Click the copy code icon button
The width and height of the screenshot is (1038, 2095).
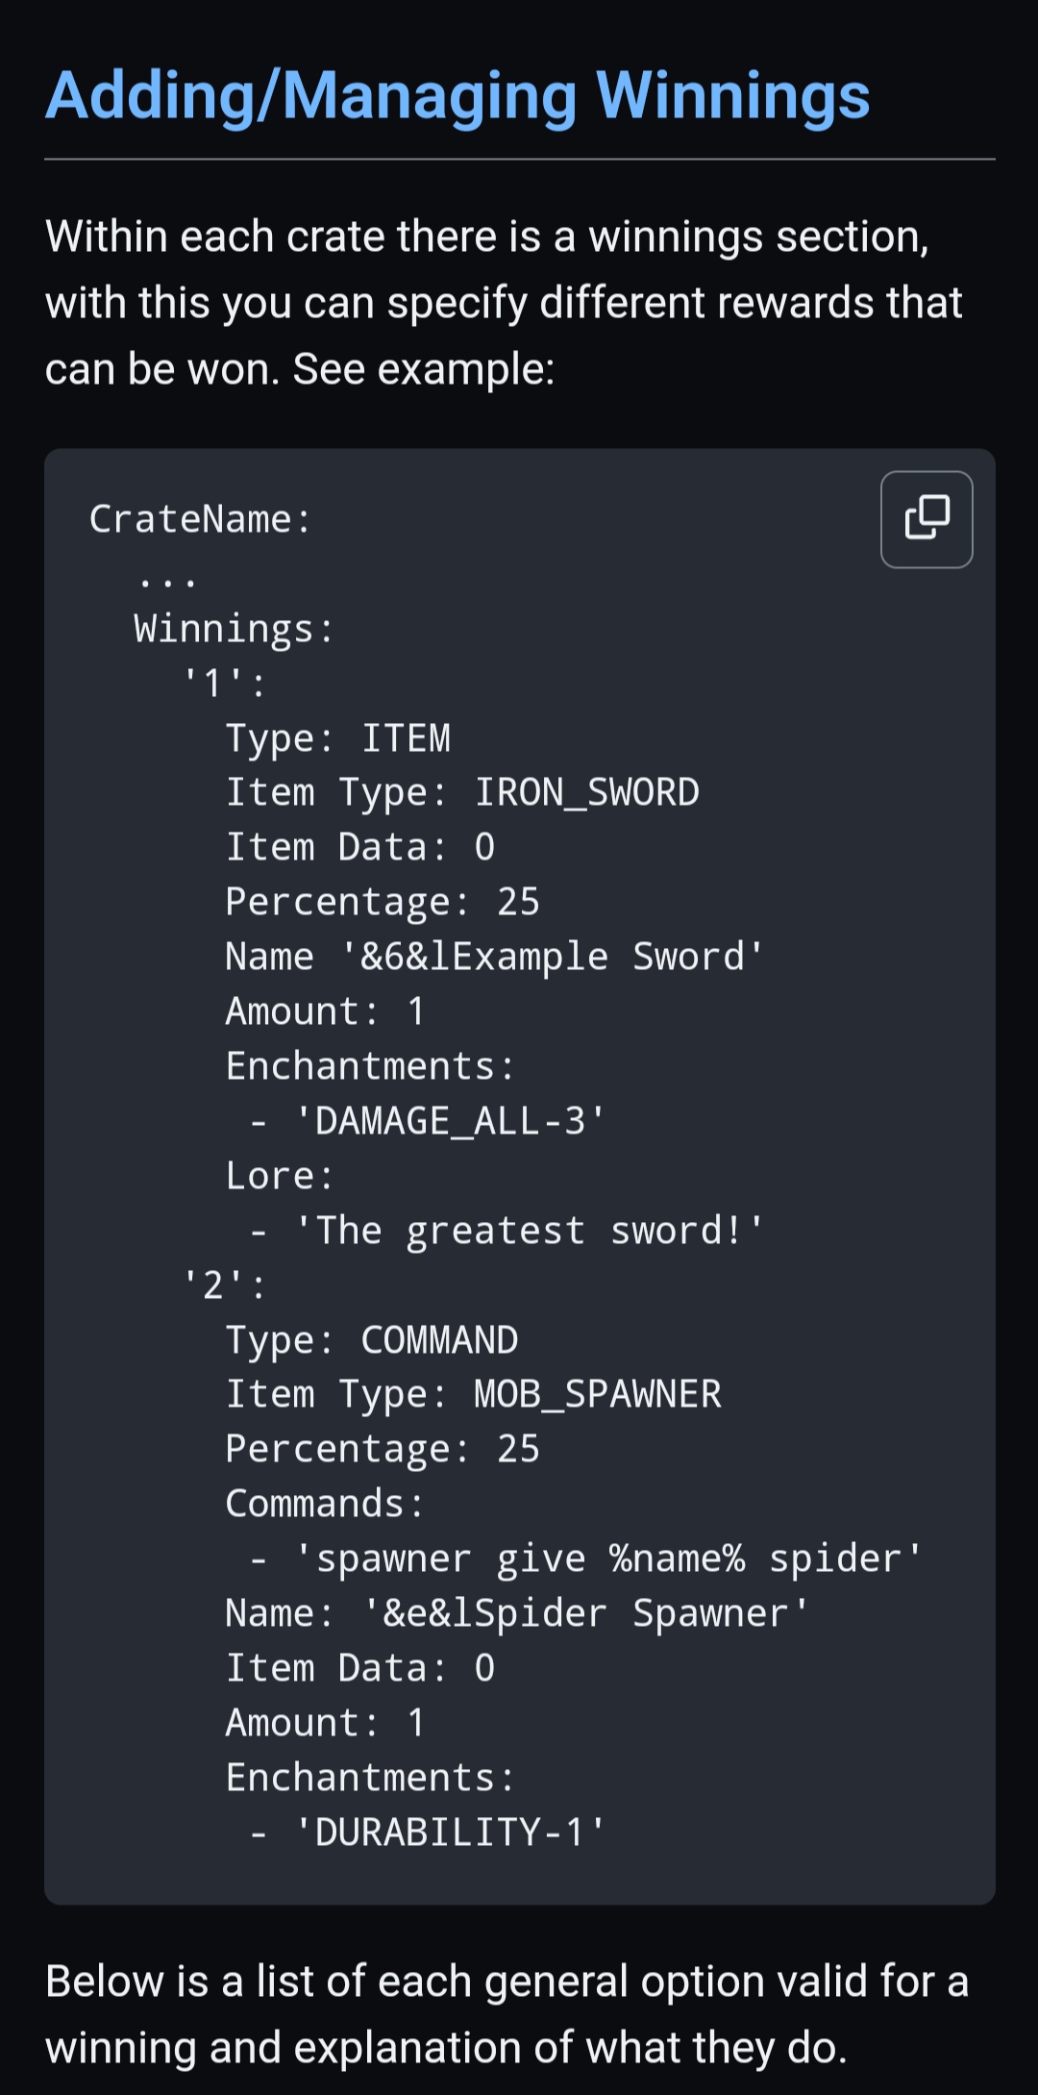[927, 519]
